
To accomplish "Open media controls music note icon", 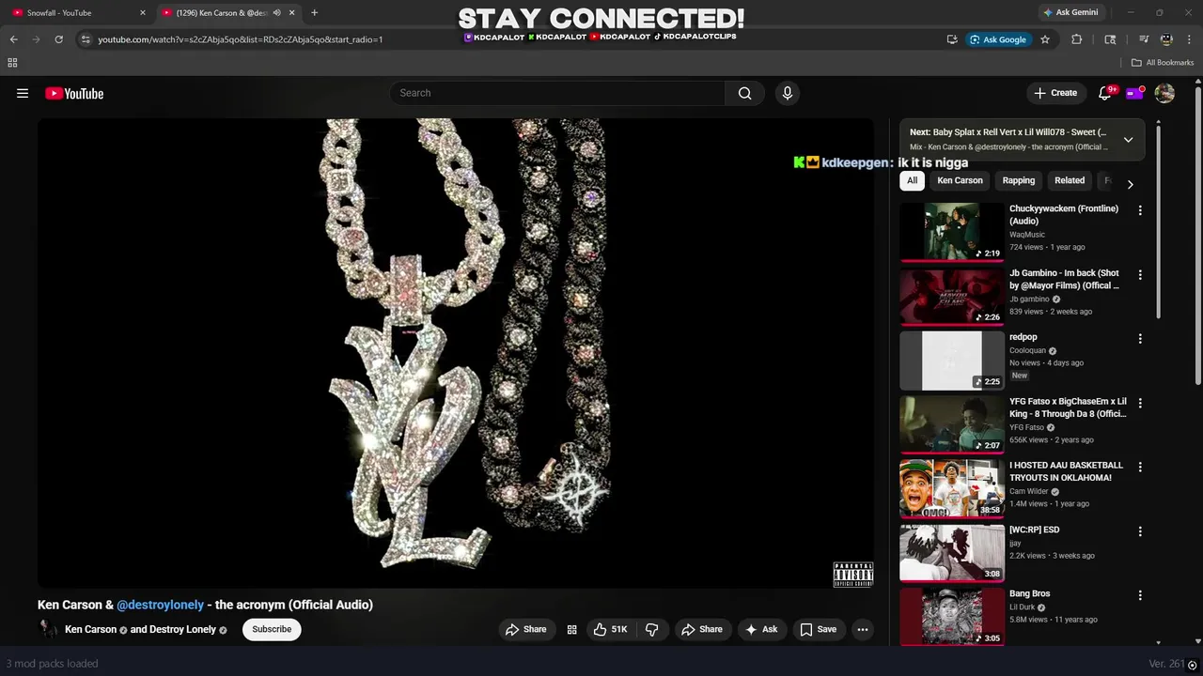I will pos(1144,39).
